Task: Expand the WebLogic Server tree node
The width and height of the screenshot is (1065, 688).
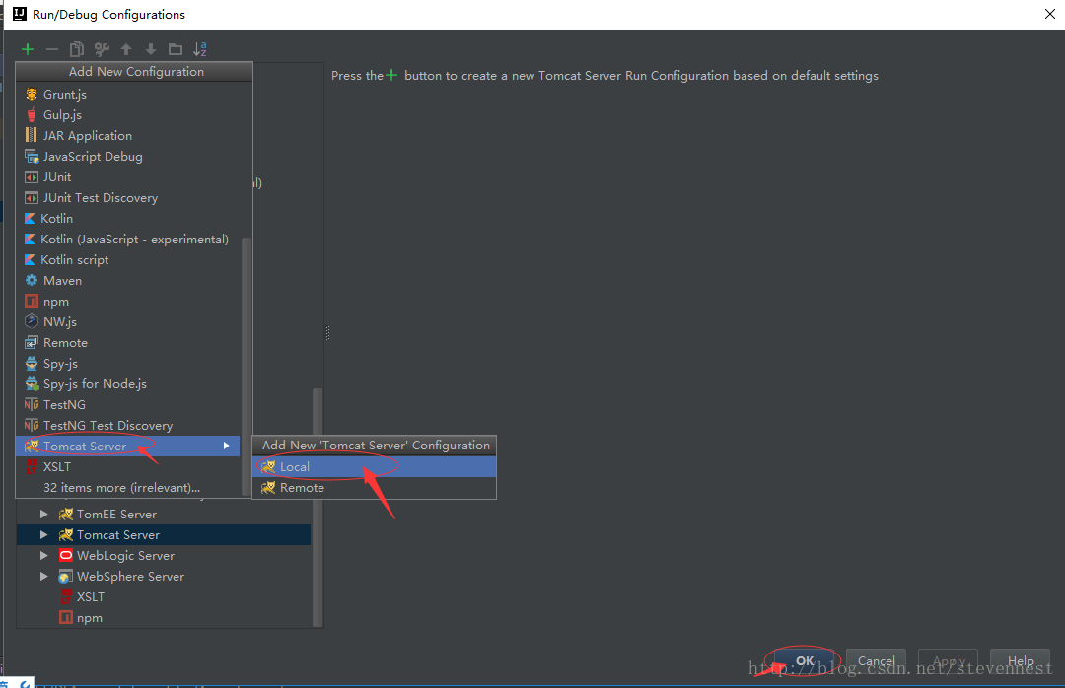Action: click(x=44, y=556)
